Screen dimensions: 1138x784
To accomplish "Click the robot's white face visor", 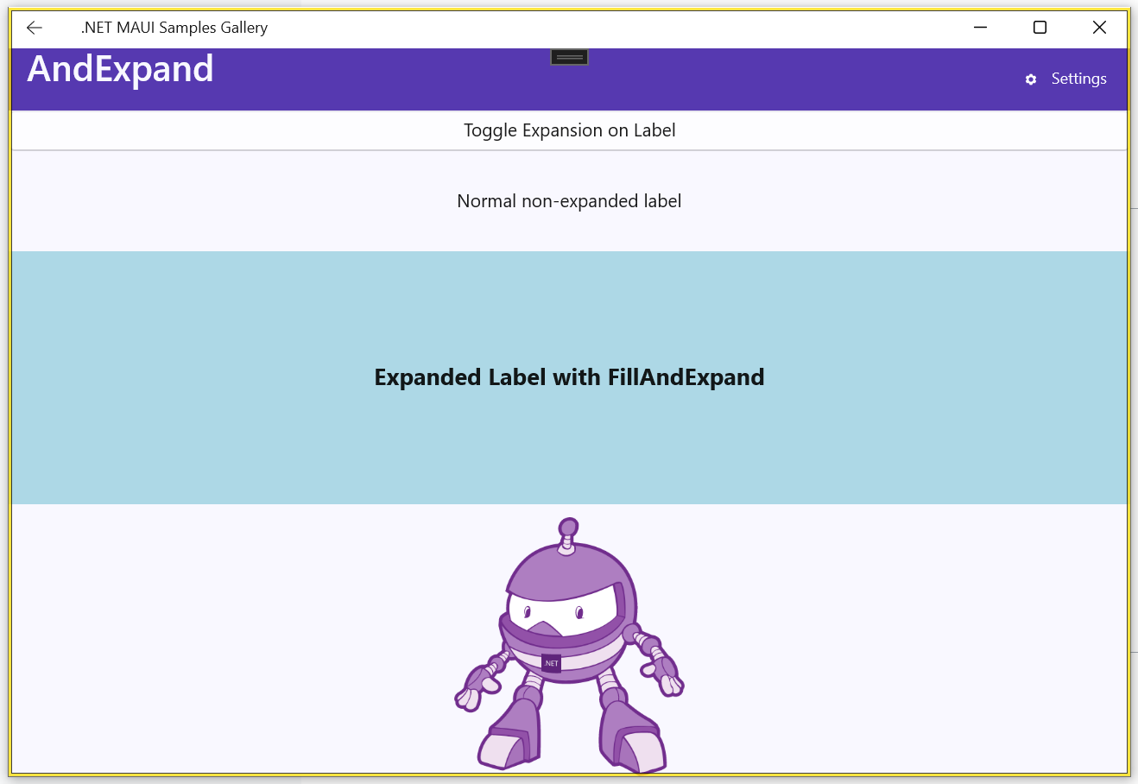I will pyautogui.click(x=561, y=611).
